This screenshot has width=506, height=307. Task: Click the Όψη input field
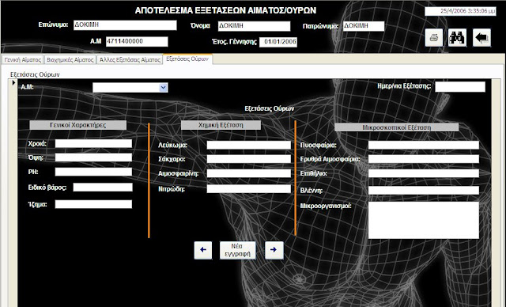point(93,157)
